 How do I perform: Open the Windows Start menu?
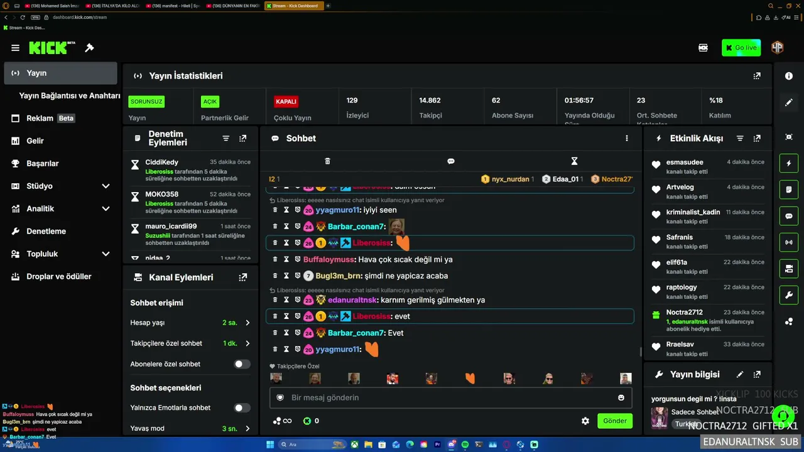coord(270,444)
